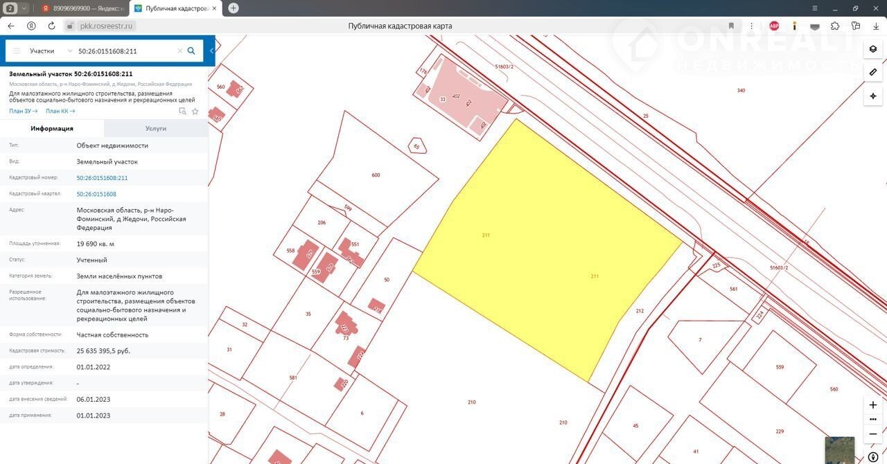The height and width of the screenshot is (464, 887).
Task: Open cadastral quarter link 50:26:0151608
Action: click(96, 194)
